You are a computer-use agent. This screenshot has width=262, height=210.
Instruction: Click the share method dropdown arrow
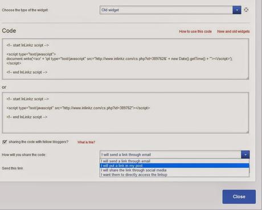point(245,155)
